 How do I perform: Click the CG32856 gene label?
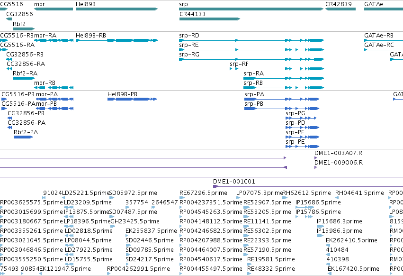pyautogui.click(x=20, y=14)
